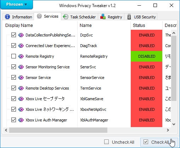The width and height of the screenshot is (180, 148).
Task: Click the colored blocks Registry icon
Action: click(103, 17)
